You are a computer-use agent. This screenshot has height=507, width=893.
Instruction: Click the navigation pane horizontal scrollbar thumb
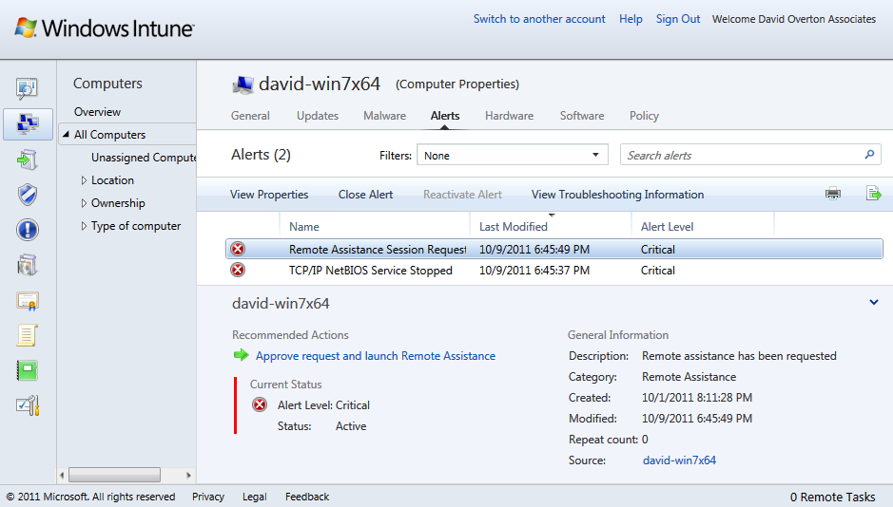tap(114, 475)
